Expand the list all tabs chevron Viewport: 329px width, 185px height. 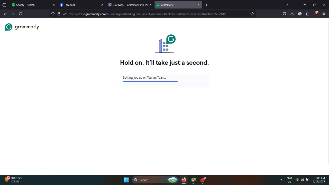tap(287, 5)
